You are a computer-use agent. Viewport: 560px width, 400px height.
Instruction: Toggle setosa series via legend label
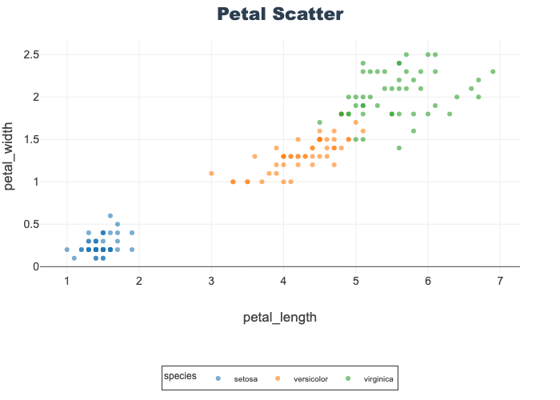pyautogui.click(x=246, y=378)
